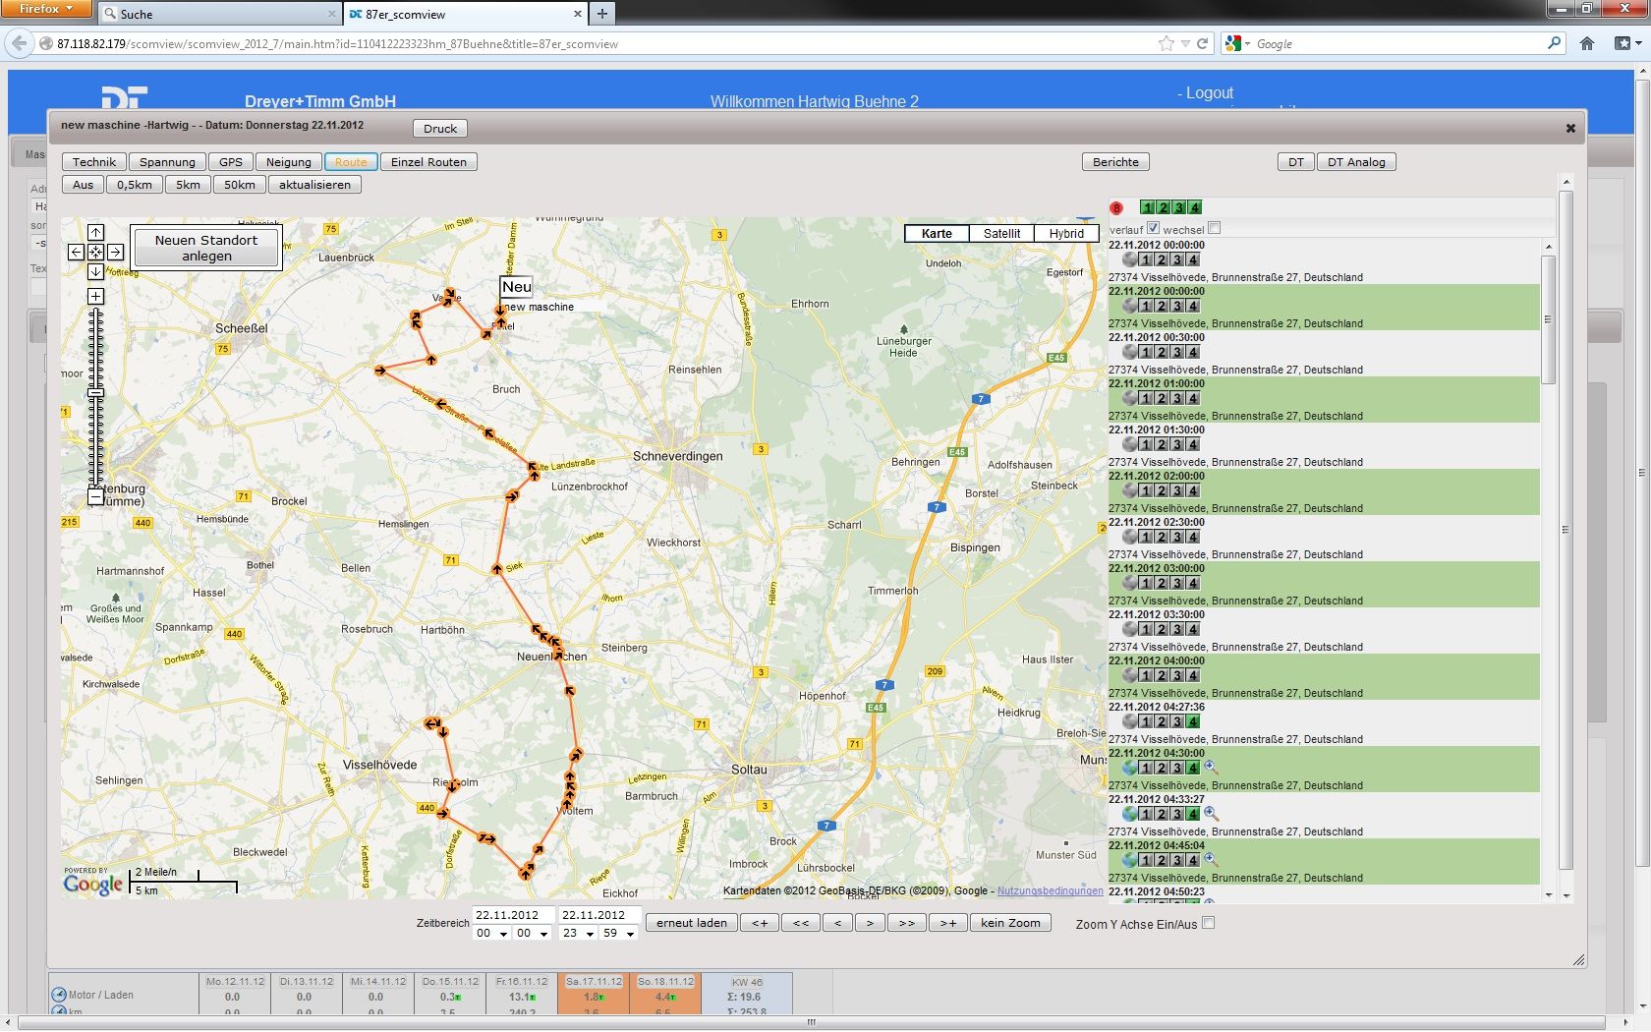This screenshot has width=1651, height=1032.
Task: Pan the map left with arrow
Action: tap(76, 253)
